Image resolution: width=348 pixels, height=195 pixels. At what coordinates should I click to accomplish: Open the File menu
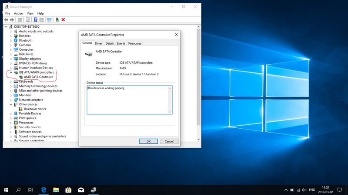coord(7,13)
